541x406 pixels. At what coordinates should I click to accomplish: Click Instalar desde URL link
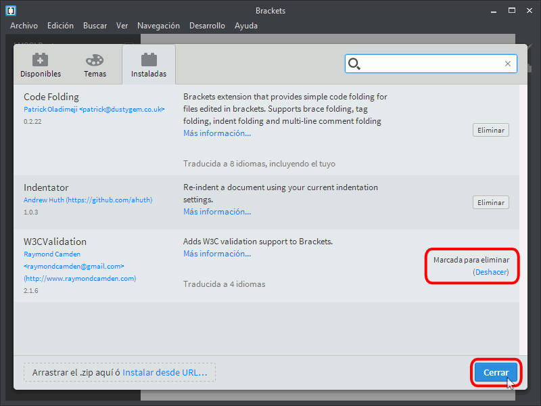point(164,373)
